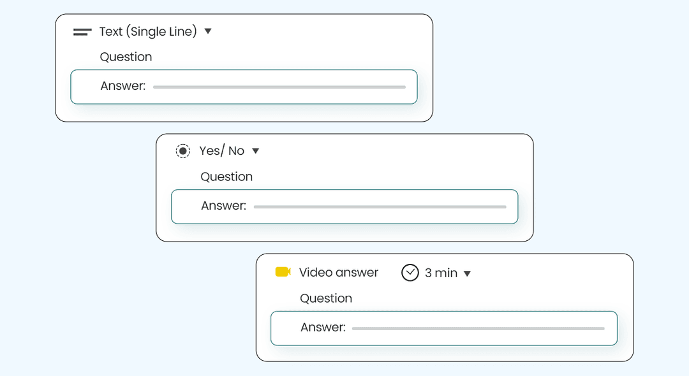Click Question text in the Yes/ No card

pos(226,177)
